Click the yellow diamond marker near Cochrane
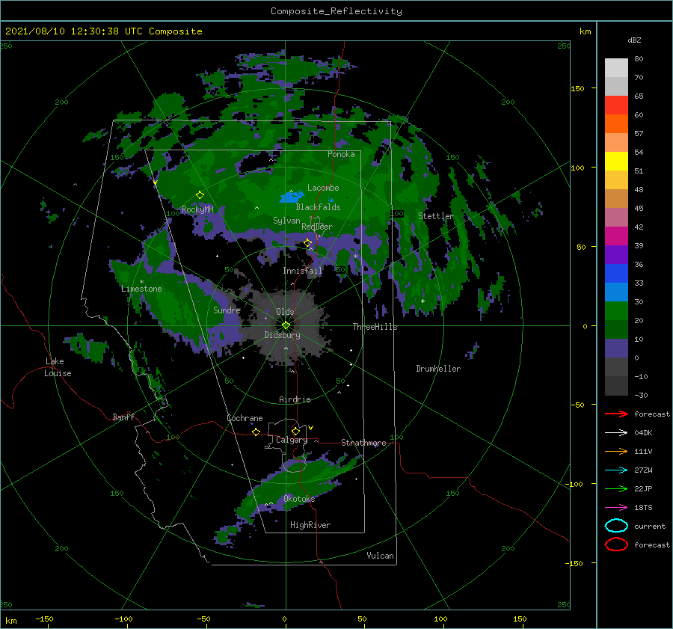 click(256, 432)
